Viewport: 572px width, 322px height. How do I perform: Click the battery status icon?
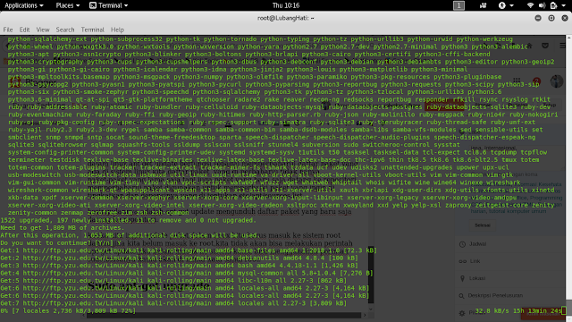tap(553, 5)
